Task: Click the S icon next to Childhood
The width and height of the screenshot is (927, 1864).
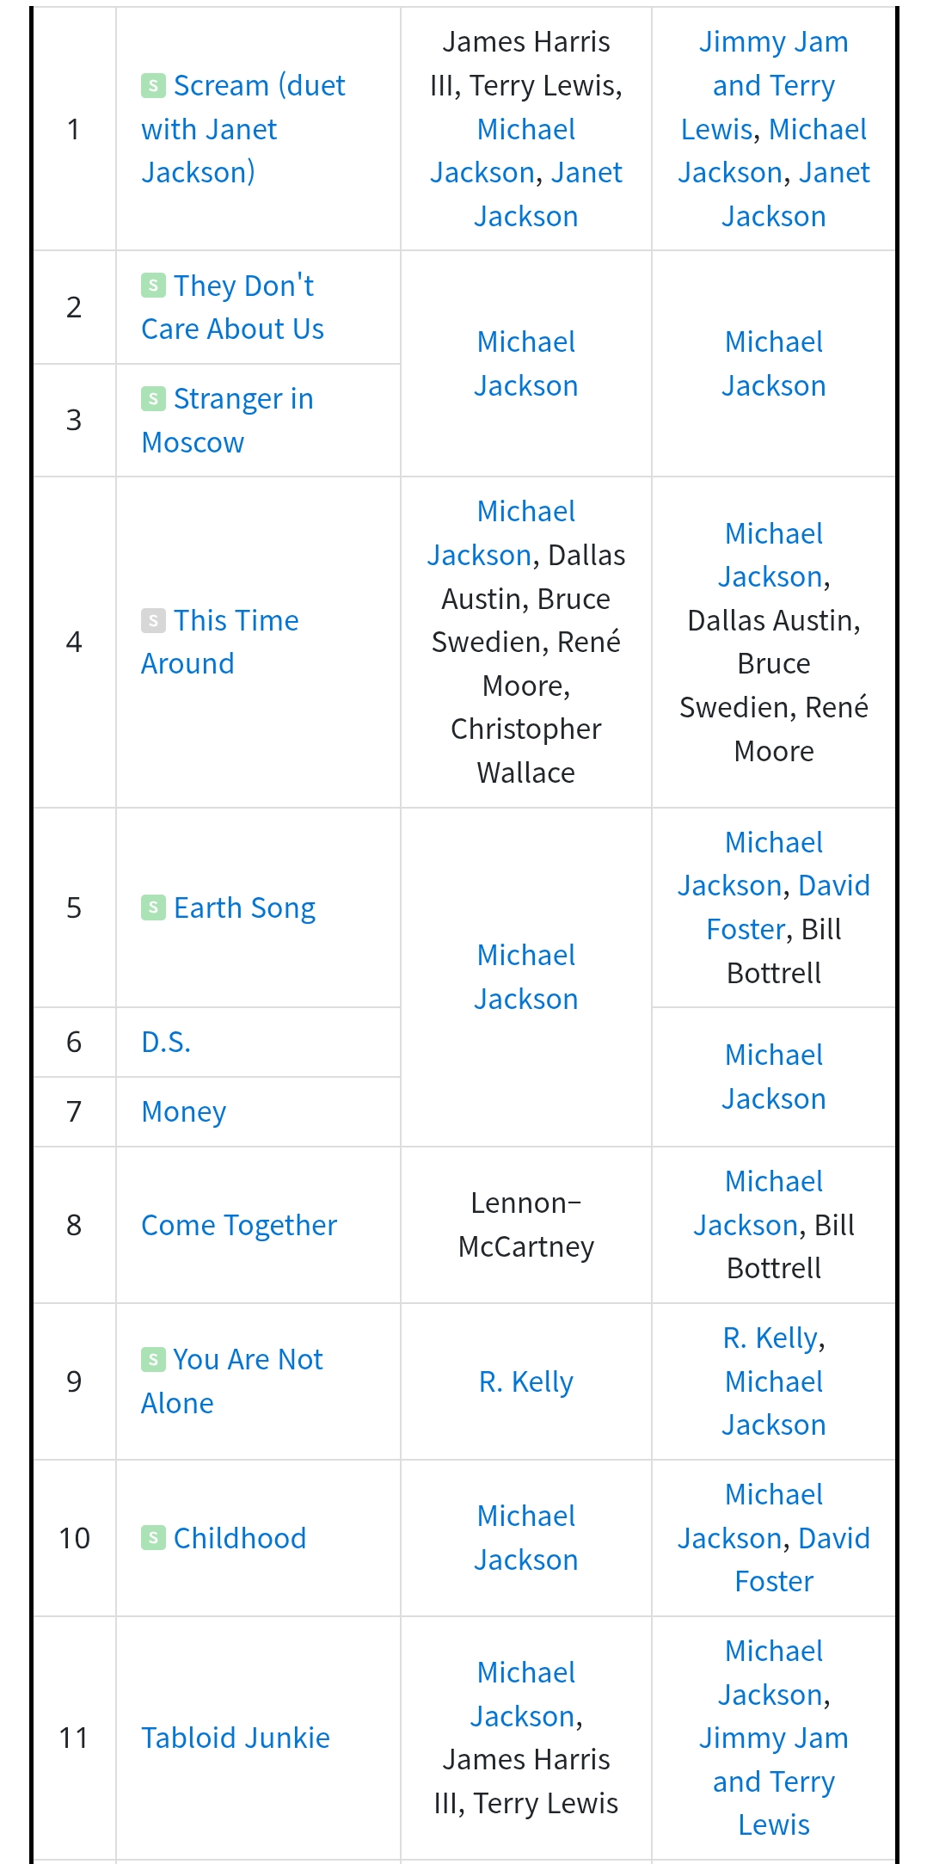Action: tap(153, 1538)
